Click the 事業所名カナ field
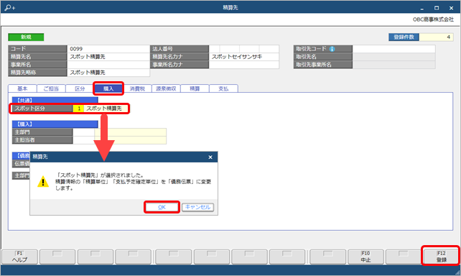This screenshot has width=461, height=276. (244, 65)
